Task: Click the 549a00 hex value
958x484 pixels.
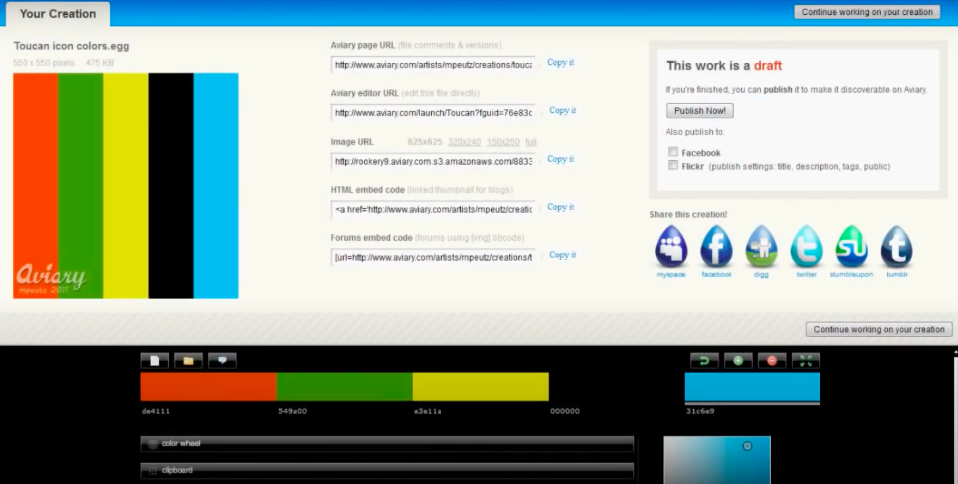Action: tap(293, 411)
